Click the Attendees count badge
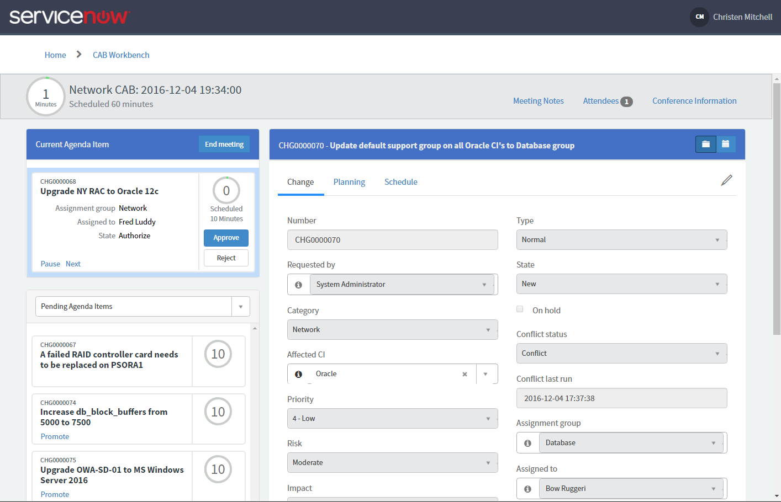The image size is (781, 502). (x=626, y=102)
